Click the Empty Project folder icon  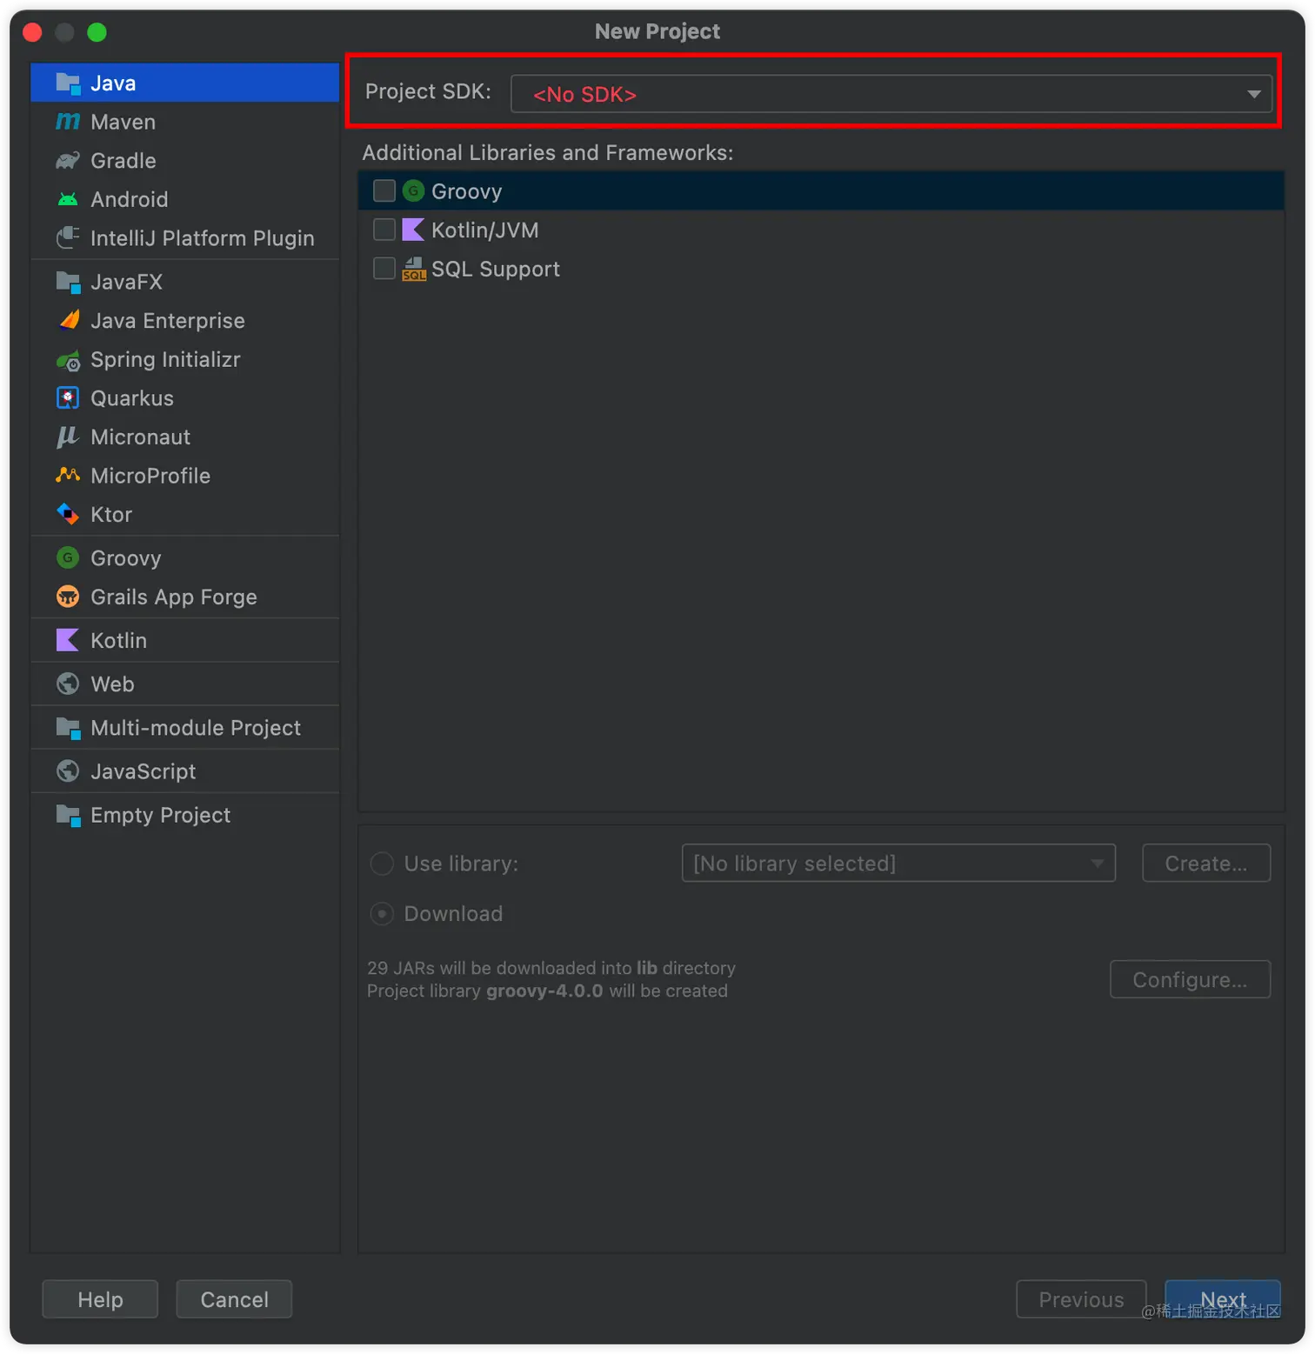pos(68,816)
